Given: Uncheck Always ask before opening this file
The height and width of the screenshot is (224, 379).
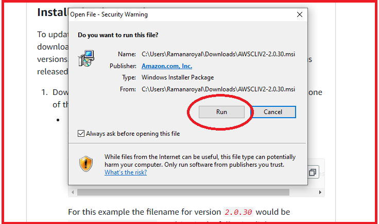Looking at the screenshot, I should (x=81, y=134).
